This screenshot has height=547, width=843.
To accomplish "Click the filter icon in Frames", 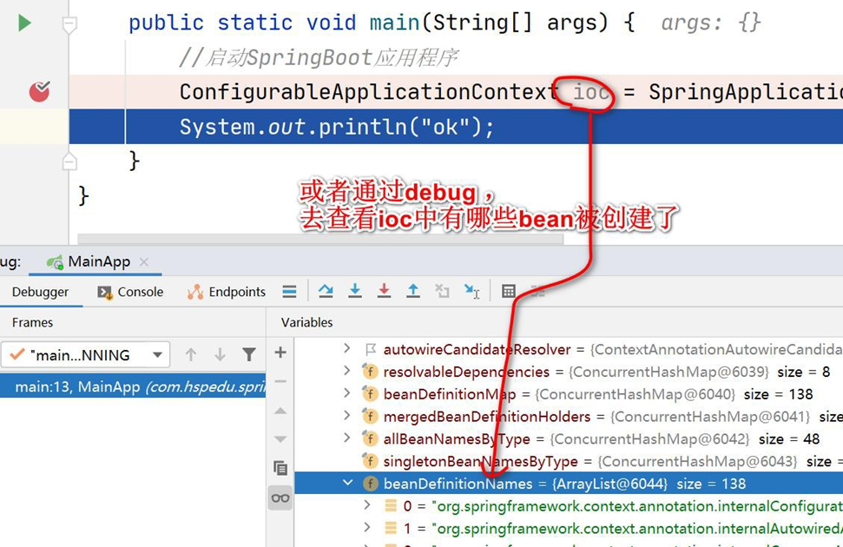I will (249, 354).
